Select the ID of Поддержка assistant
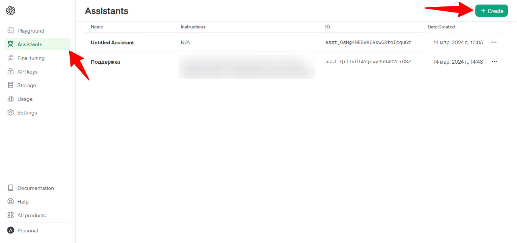Viewport: 517px width, 243px height. 368,61
